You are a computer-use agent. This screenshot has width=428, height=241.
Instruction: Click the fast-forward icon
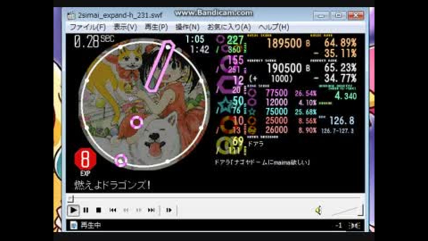(139, 210)
